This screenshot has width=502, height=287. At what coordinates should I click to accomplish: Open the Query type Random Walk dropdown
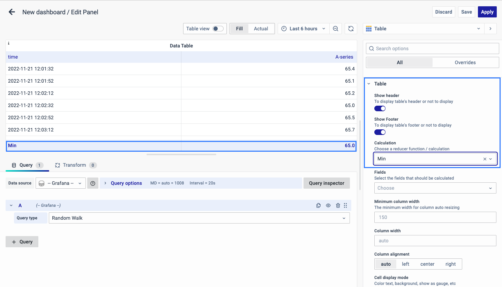[199, 218]
